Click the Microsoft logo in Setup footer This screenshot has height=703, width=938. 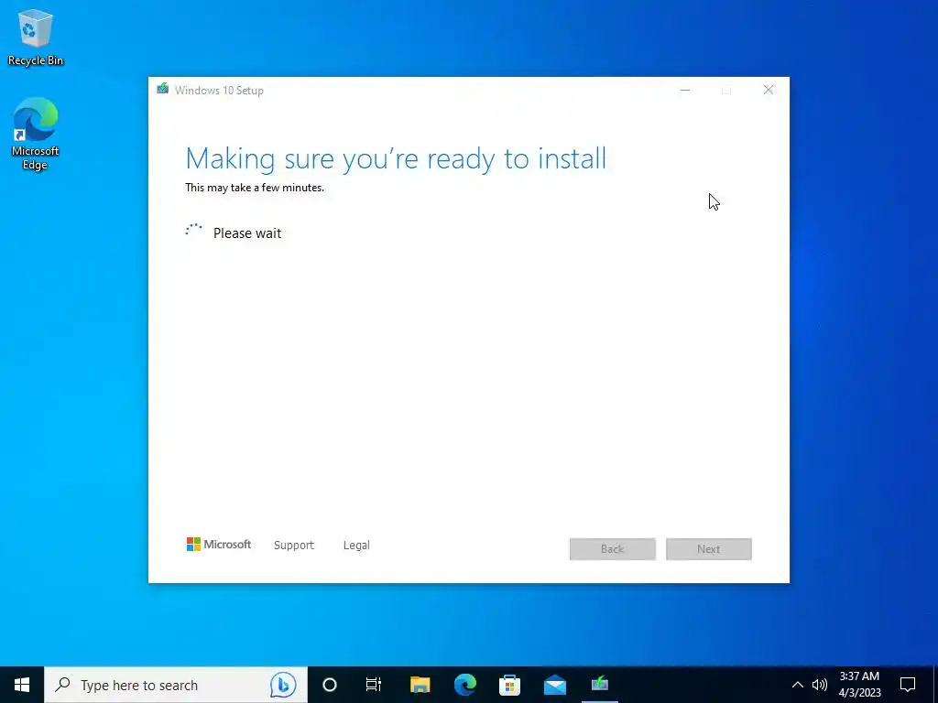[219, 544]
